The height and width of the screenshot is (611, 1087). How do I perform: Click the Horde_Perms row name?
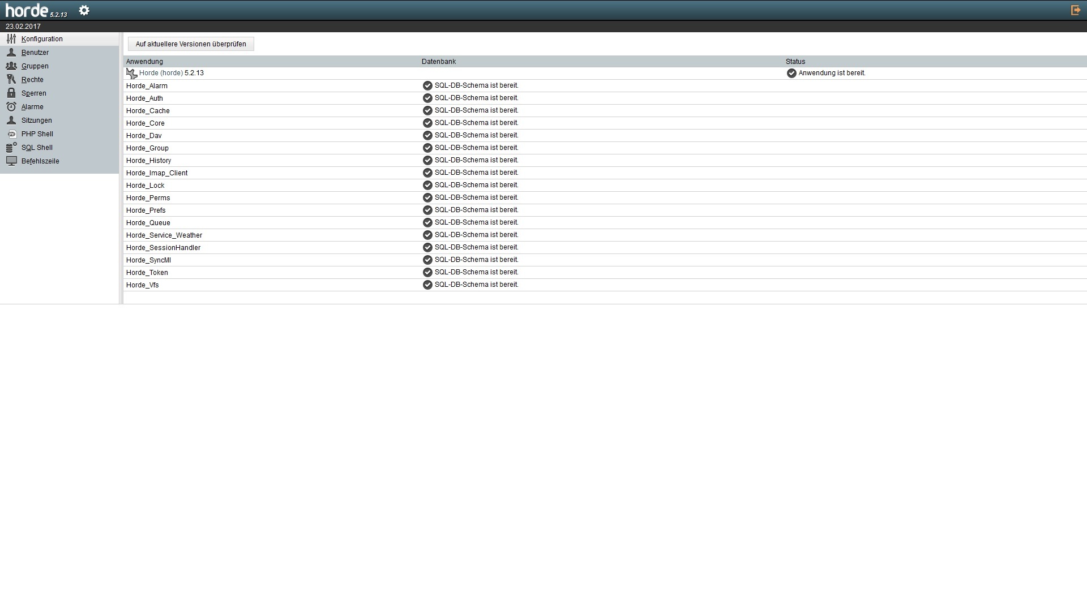pyautogui.click(x=148, y=198)
